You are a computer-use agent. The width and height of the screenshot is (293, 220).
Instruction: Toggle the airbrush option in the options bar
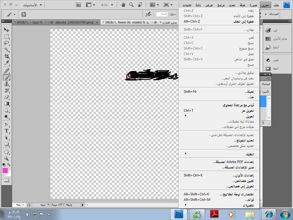coord(148,14)
